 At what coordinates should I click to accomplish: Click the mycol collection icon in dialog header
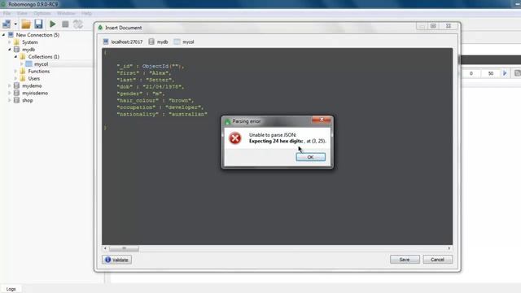click(177, 42)
